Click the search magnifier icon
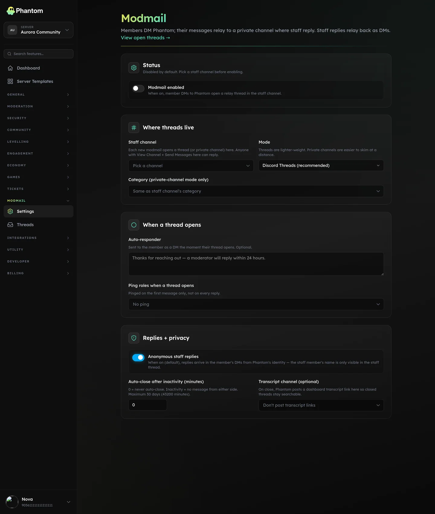 9,54
